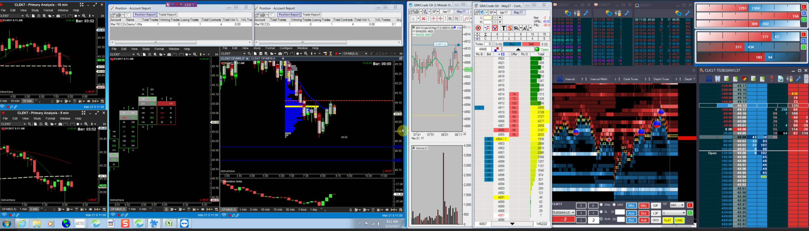Image resolution: width=809 pixels, height=231 pixels.
Task: Pause the screen recording in purple toolbar
Action: point(172,5)
